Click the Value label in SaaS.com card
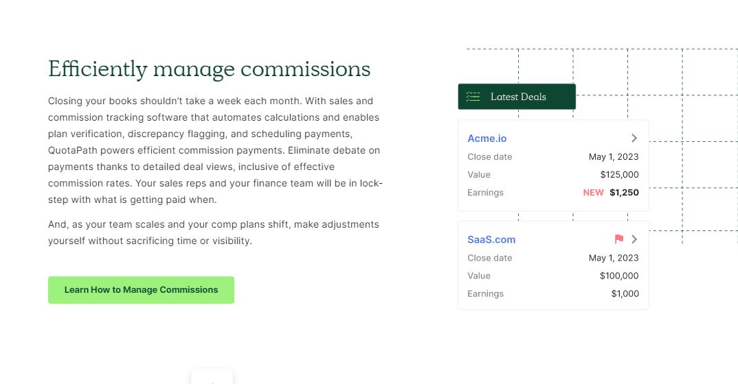This screenshot has width=738, height=384. click(x=479, y=276)
